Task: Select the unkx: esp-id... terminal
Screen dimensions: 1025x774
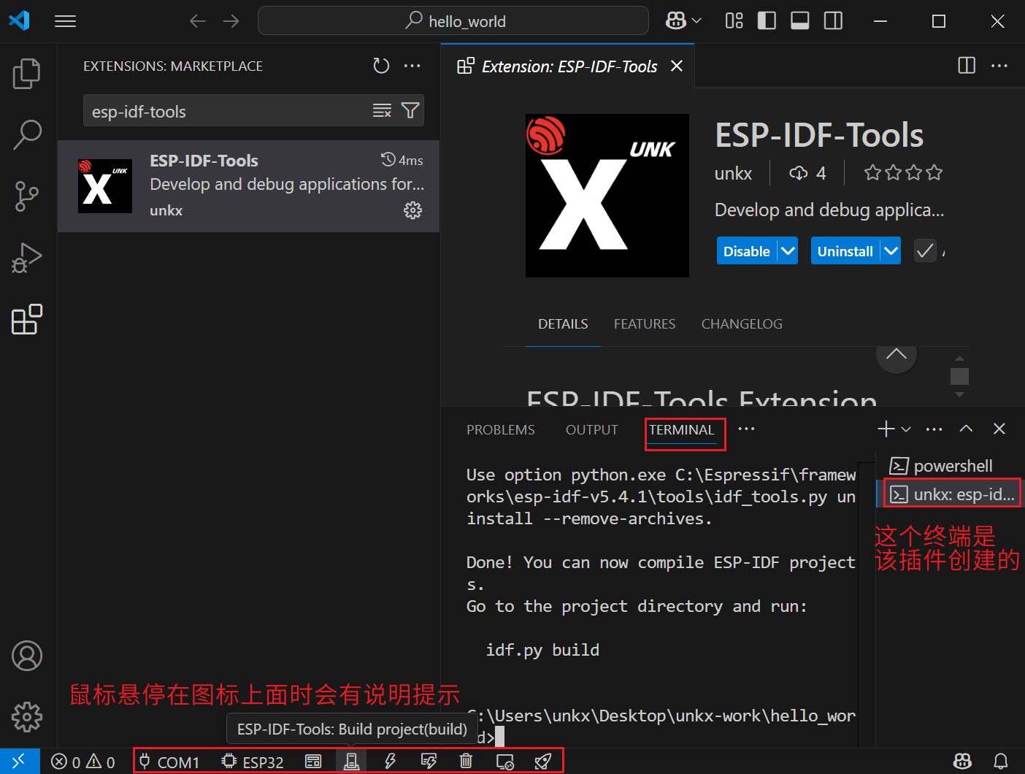Action: (951, 494)
